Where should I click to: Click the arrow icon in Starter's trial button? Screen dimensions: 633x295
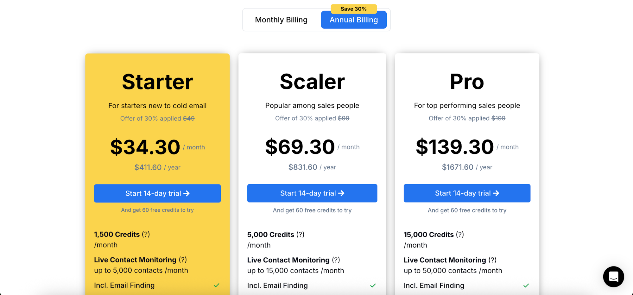click(187, 193)
